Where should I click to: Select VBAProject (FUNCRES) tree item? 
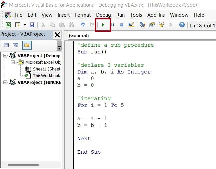[39, 82]
